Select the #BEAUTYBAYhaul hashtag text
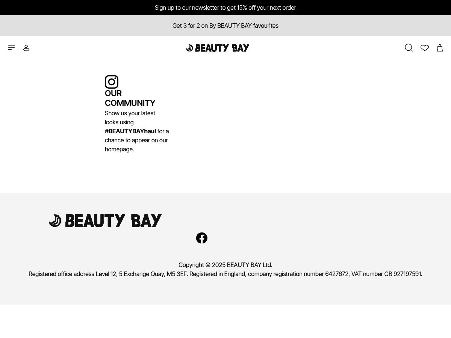The image size is (451, 338). click(x=130, y=131)
